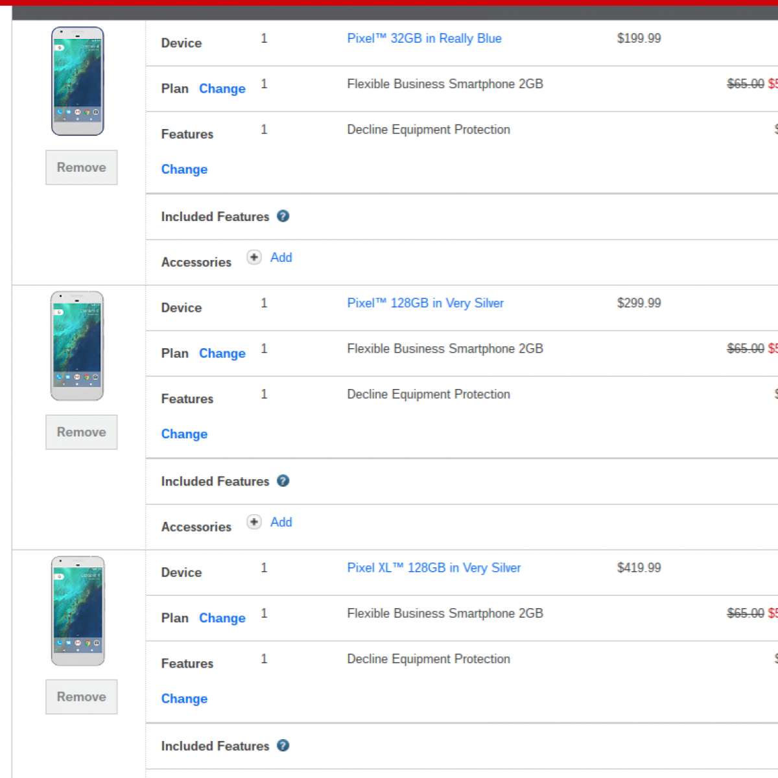Click plus icon for Really Blue Pixel accessories

(254, 257)
